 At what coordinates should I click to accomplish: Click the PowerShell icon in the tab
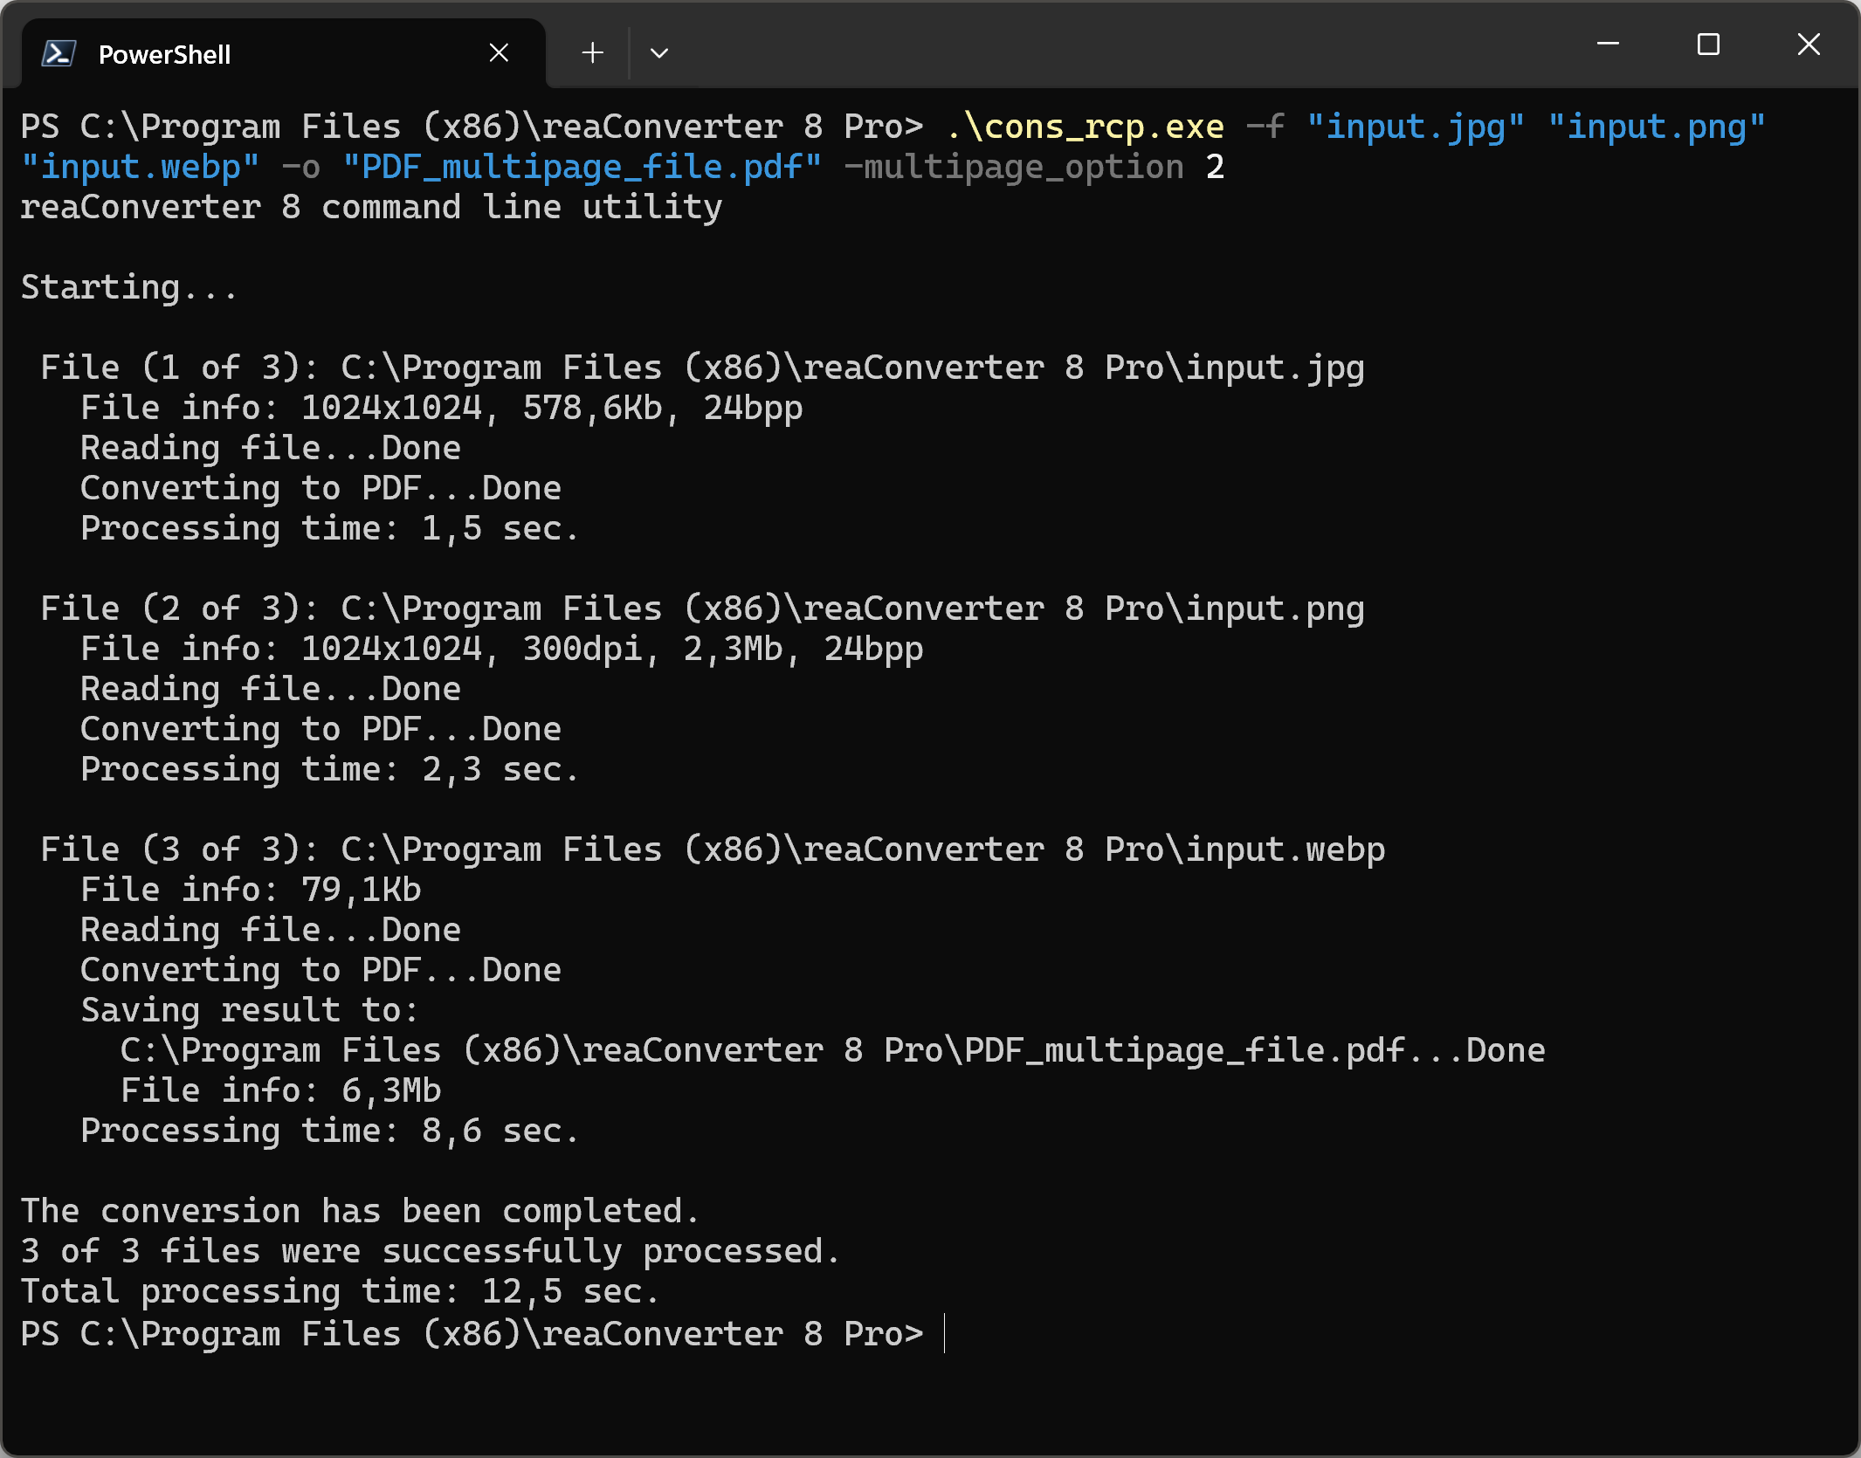(59, 54)
